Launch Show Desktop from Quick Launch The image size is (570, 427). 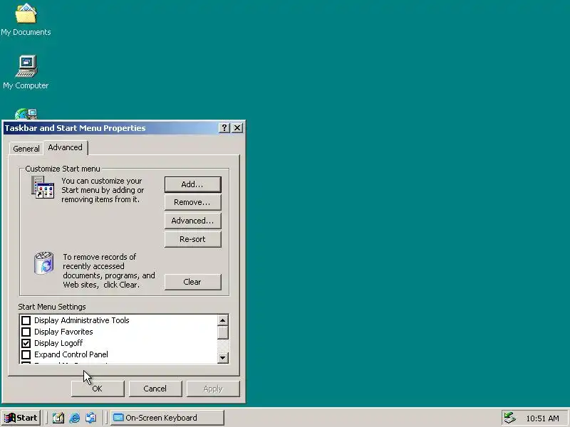58,418
